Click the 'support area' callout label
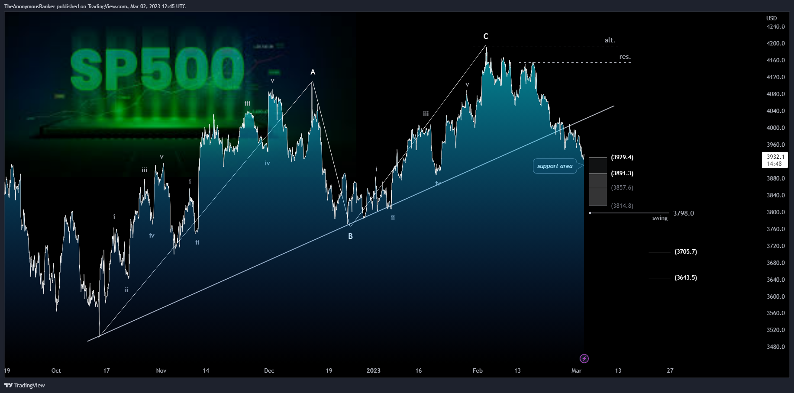794x393 pixels. coord(555,166)
